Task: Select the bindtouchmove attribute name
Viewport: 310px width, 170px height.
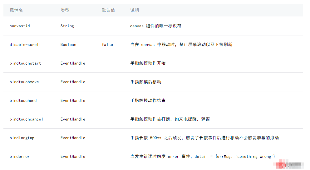Action: (24, 82)
